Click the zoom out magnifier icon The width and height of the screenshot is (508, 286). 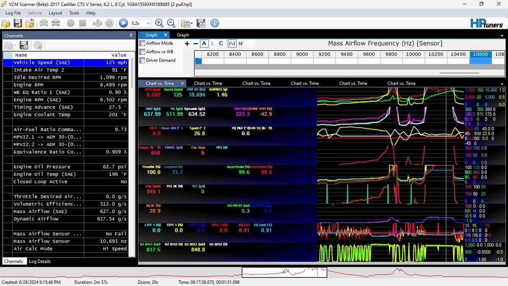point(171,23)
